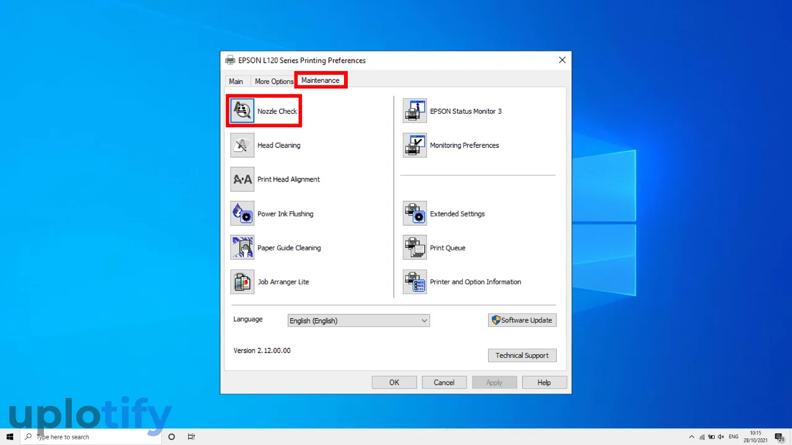
Task: Expand the Language dropdown
Action: (358, 321)
